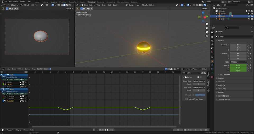The height and width of the screenshot is (134, 254).
Task: Toggle camera view in the viewport
Action: pyautogui.click(x=207, y=32)
